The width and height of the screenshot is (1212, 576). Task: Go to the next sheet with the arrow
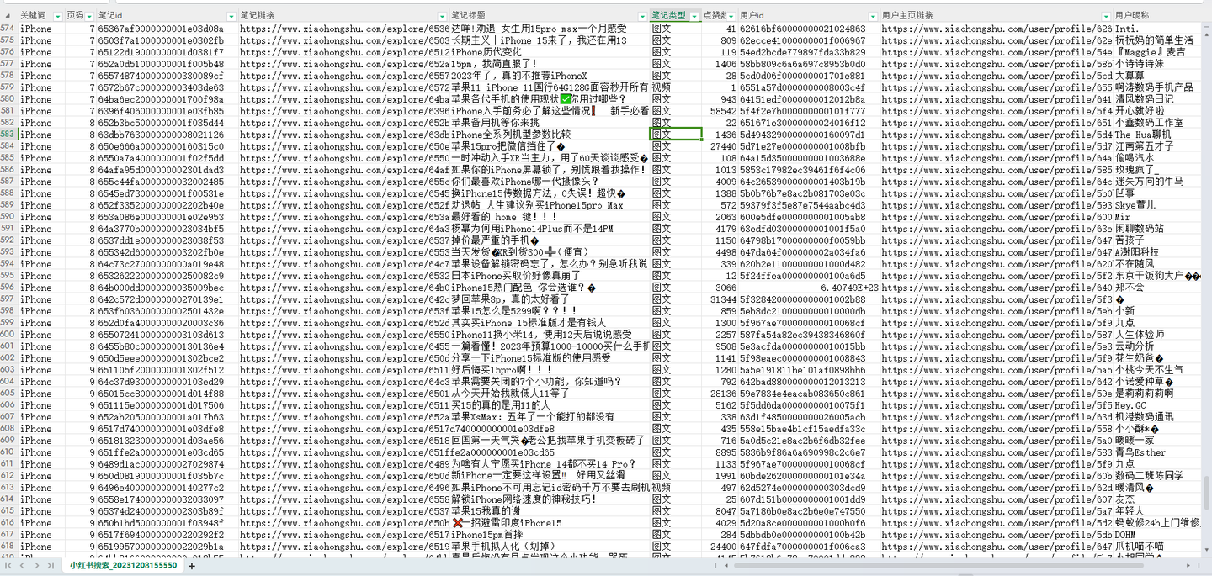click(x=38, y=566)
